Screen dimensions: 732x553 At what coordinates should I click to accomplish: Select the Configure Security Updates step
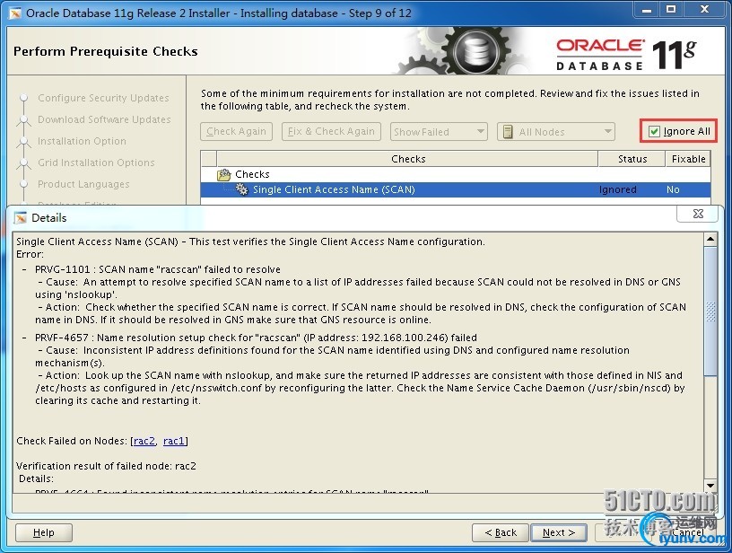click(x=103, y=98)
